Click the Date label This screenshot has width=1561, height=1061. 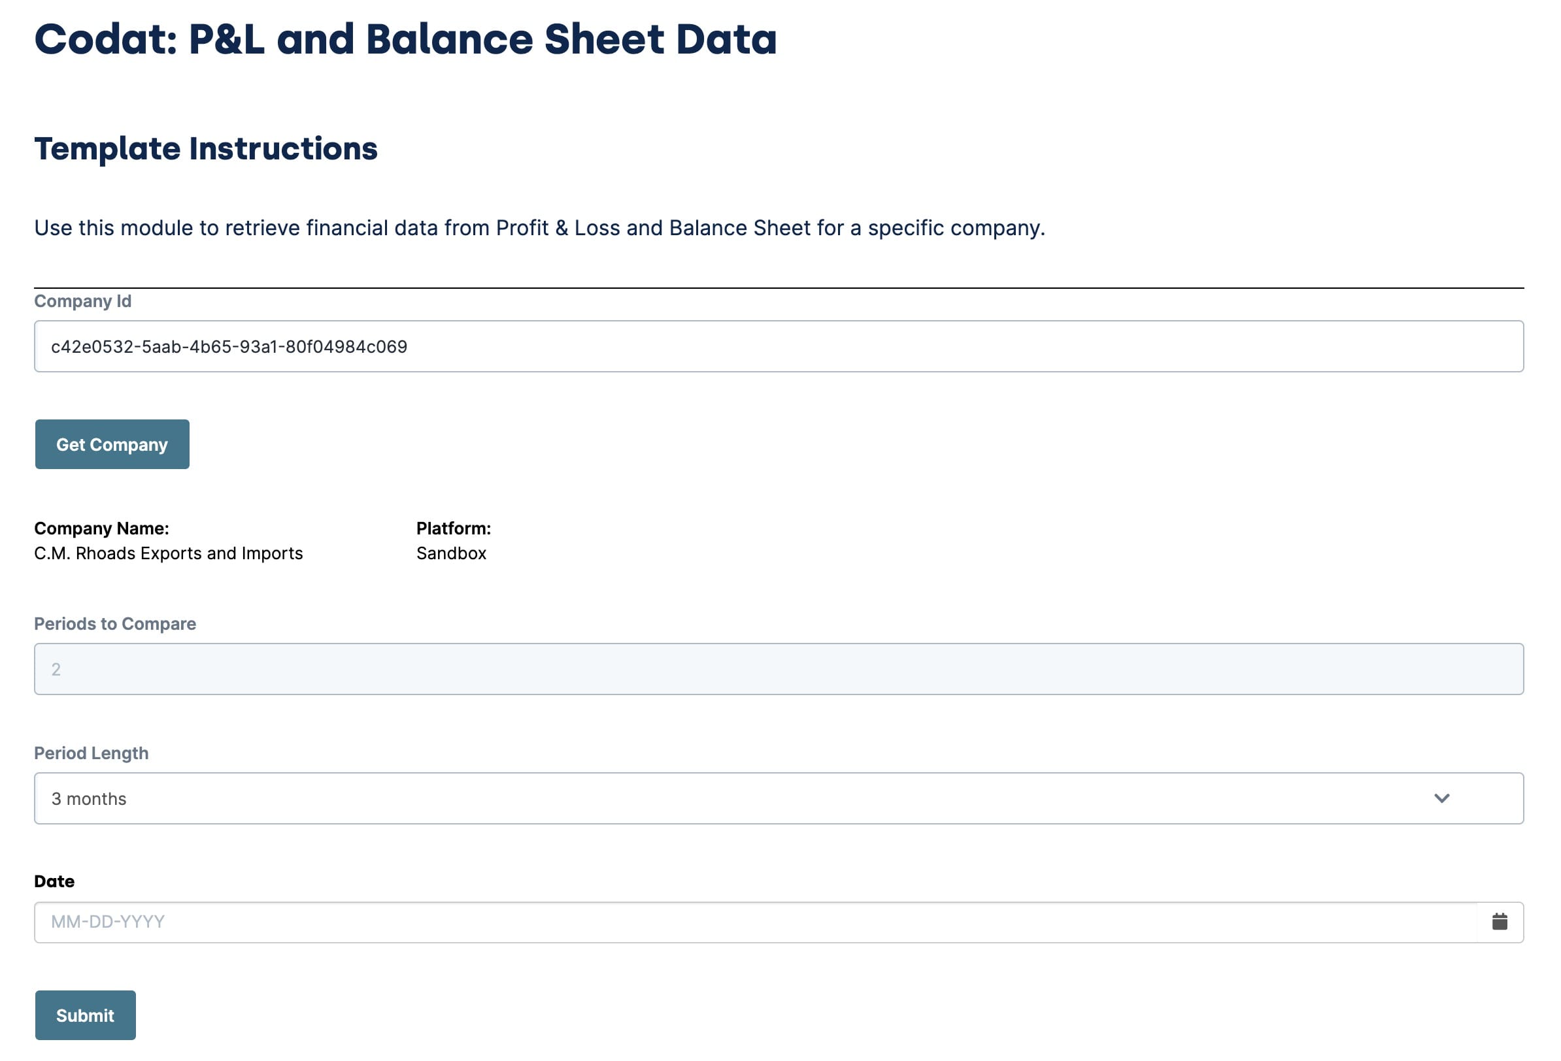tap(54, 881)
